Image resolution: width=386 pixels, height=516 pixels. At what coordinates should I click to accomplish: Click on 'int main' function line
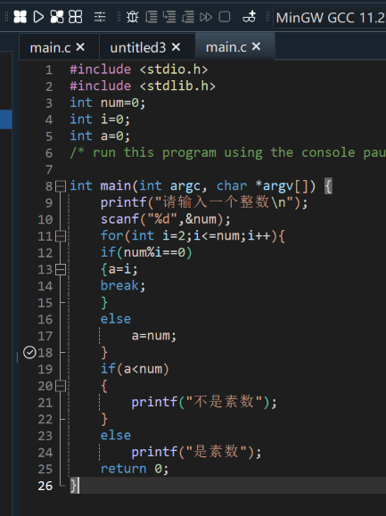point(201,186)
